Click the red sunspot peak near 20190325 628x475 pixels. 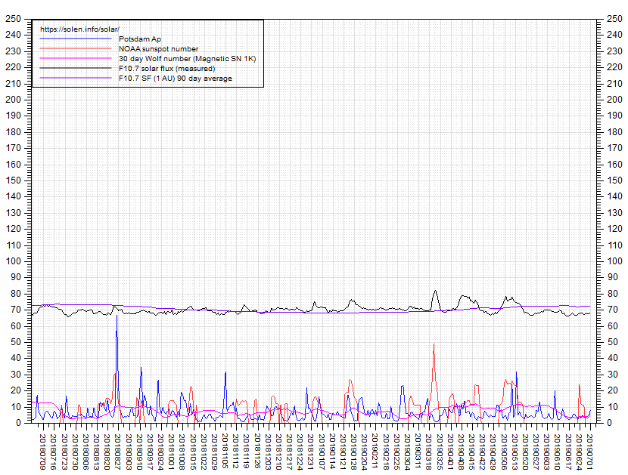(434, 344)
